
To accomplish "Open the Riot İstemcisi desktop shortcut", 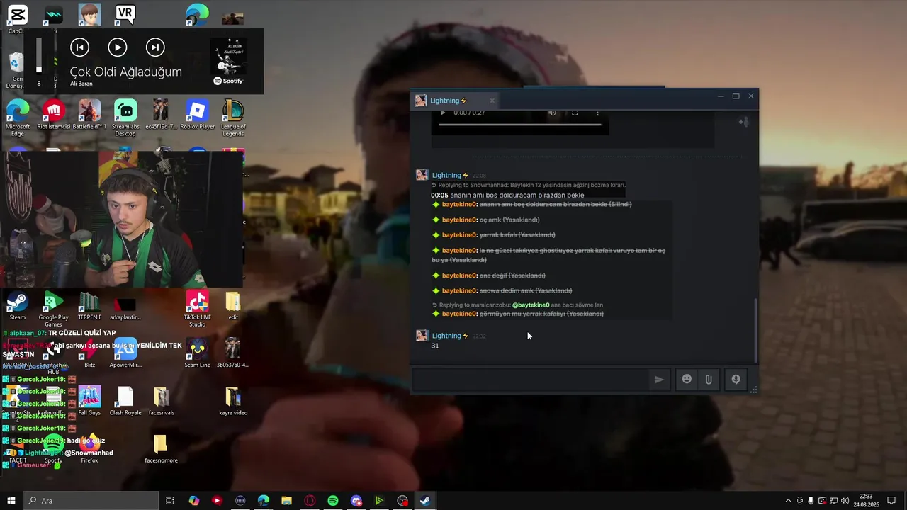I will click(x=54, y=114).
